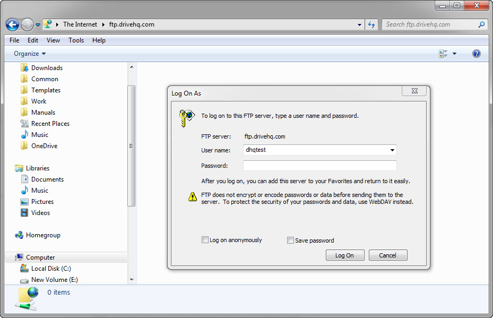Click the Refresh button beside address bar

(x=371, y=24)
